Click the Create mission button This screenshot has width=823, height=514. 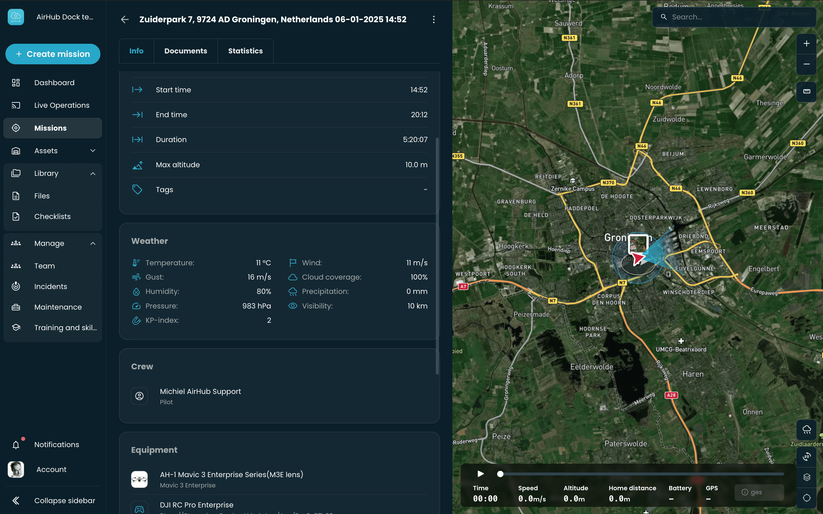[53, 54]
